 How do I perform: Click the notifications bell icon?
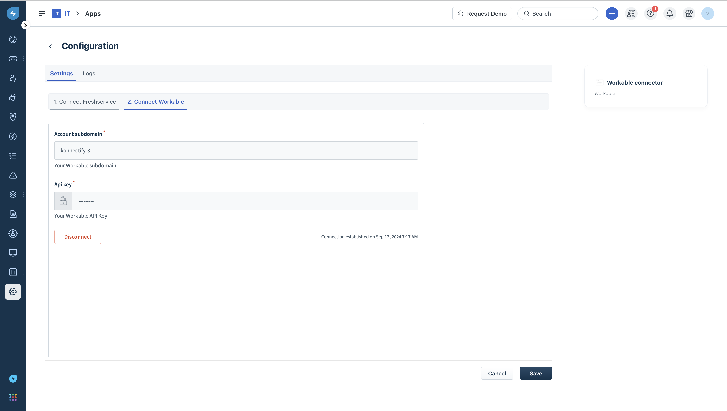pyautogui.click(x=669, y=14)
